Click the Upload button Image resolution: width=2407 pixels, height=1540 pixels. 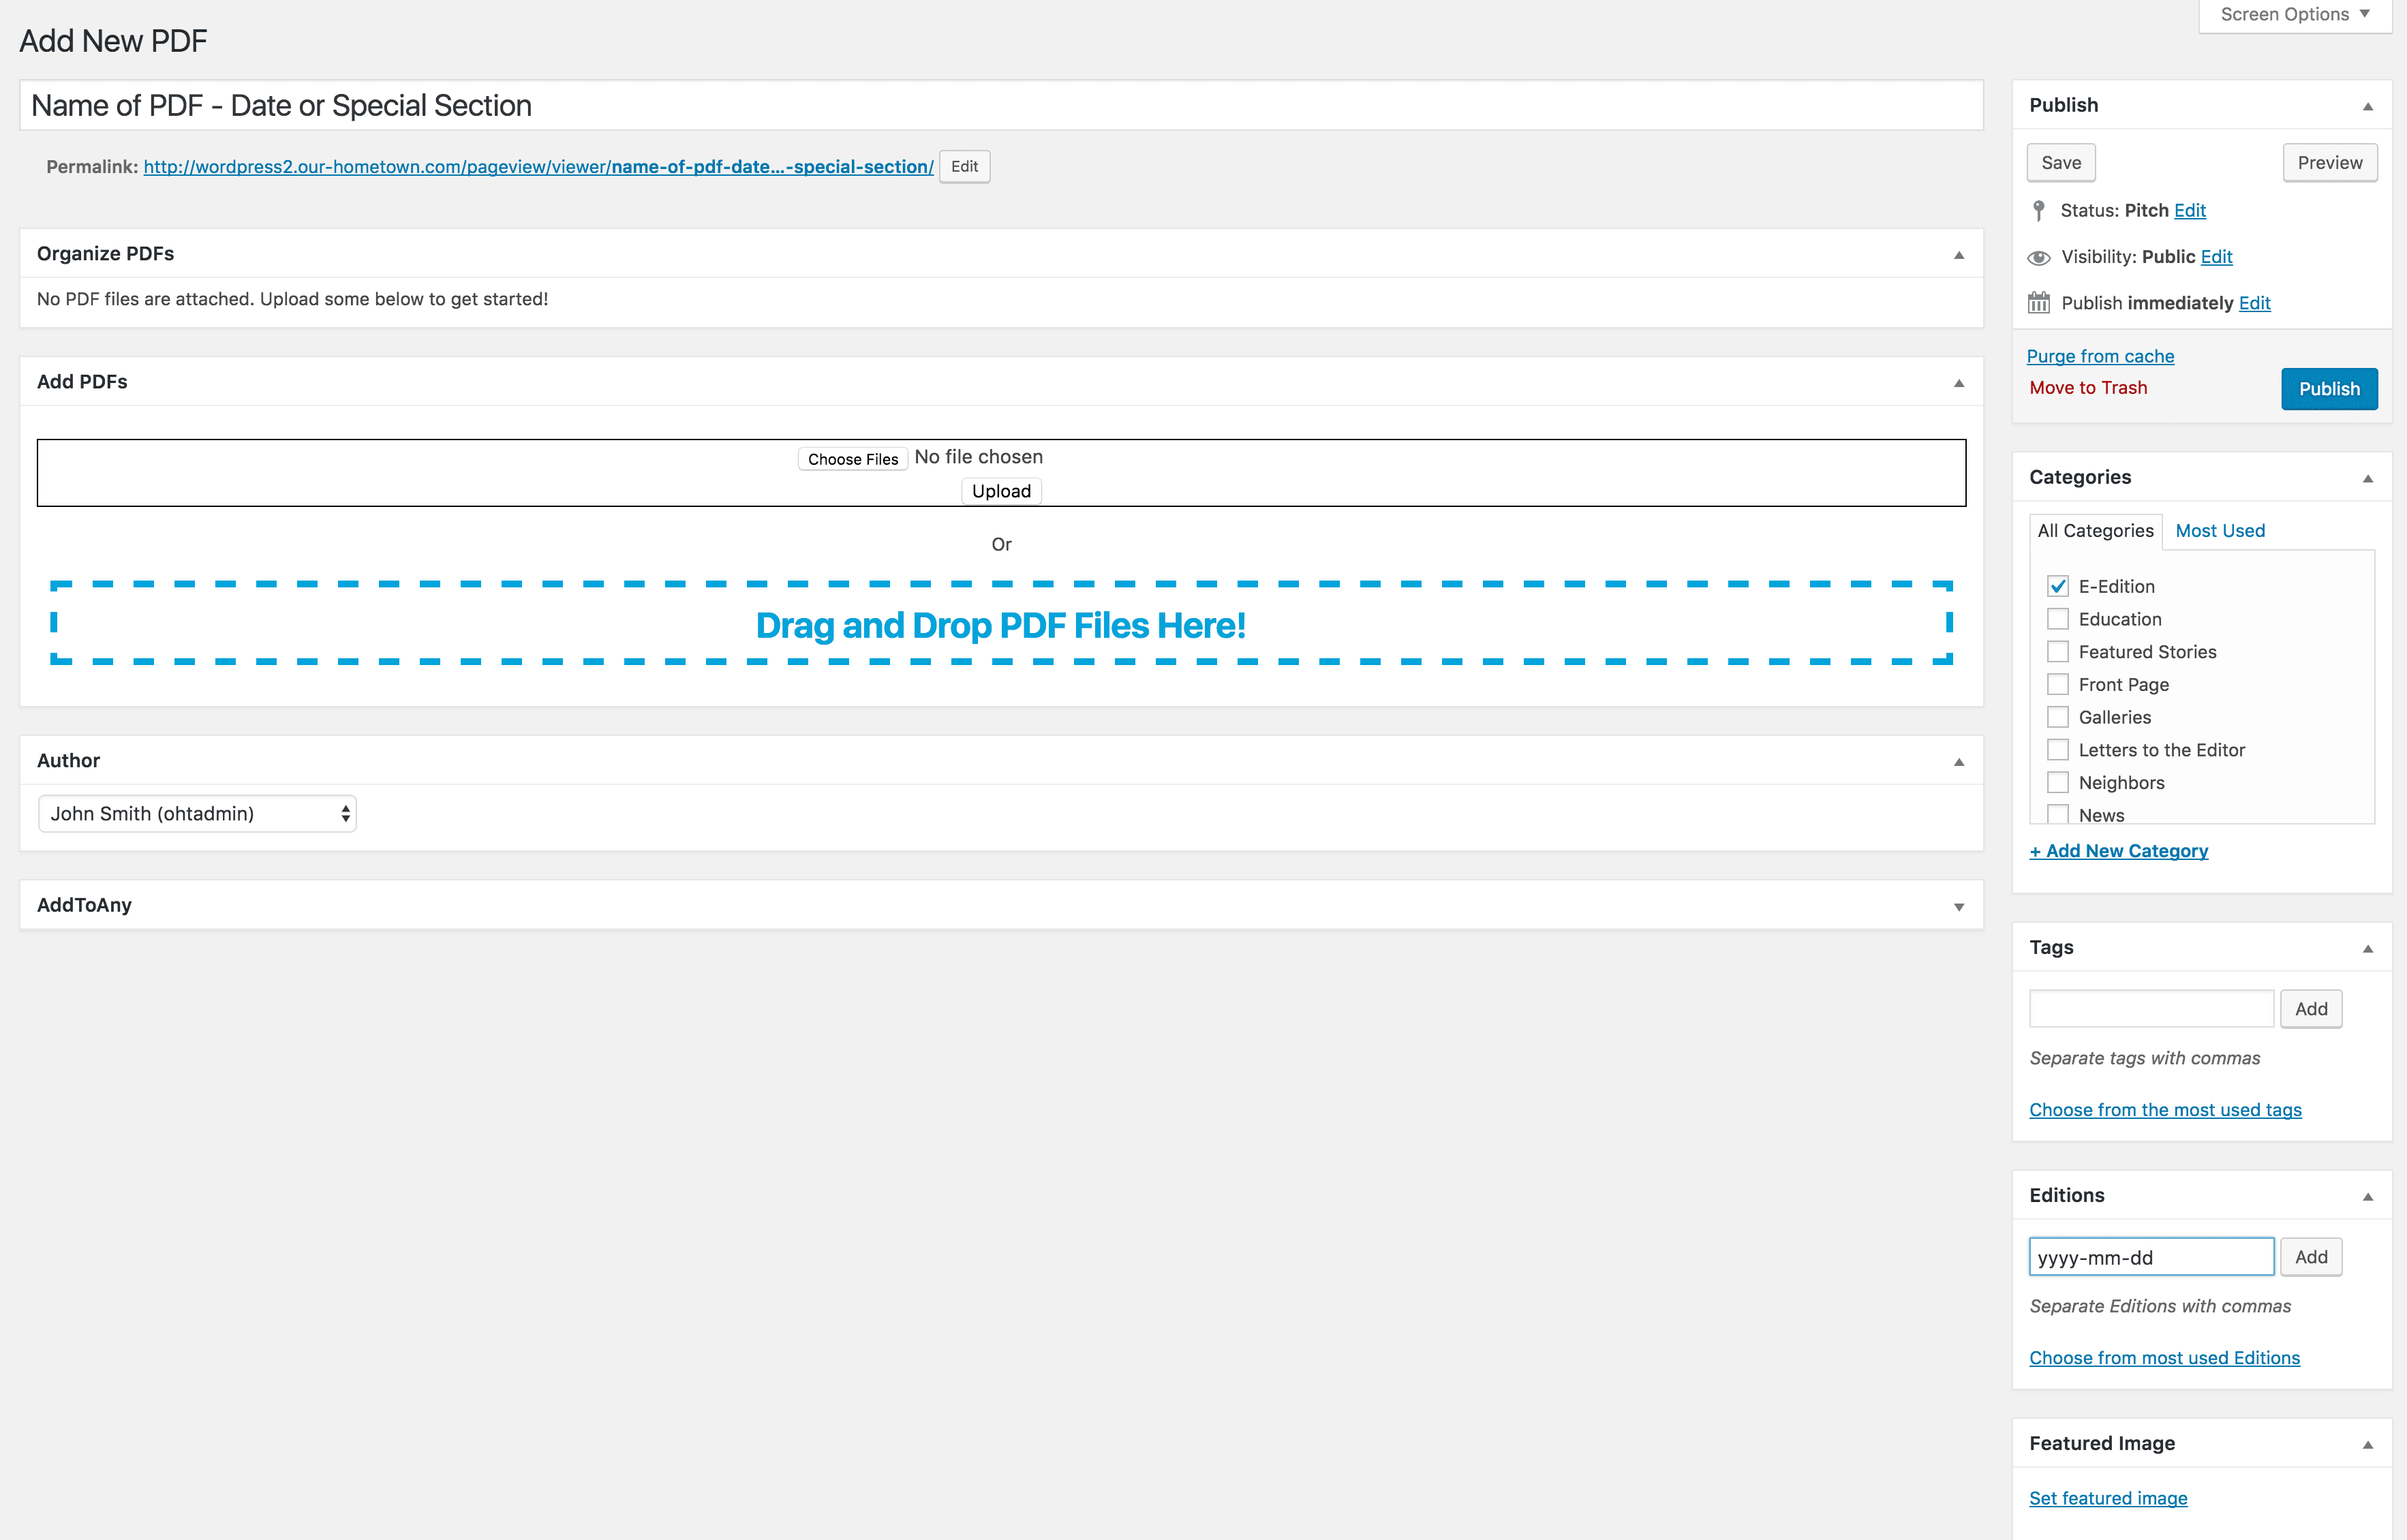pyautogui.click(x=1001, y=491)
